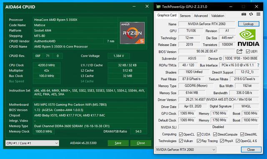Toggle the PhysX checkbox
This screenshot has width=267, height=159.
(x=222, y=141)
